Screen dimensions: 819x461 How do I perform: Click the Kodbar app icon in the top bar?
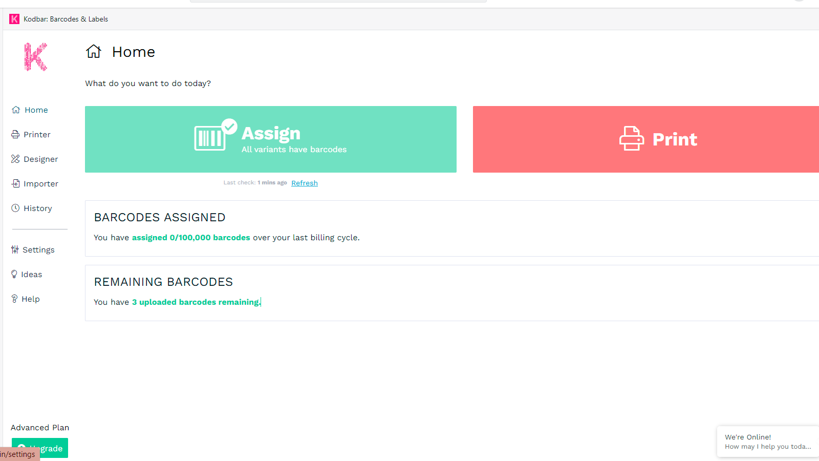tap(14, 19)
